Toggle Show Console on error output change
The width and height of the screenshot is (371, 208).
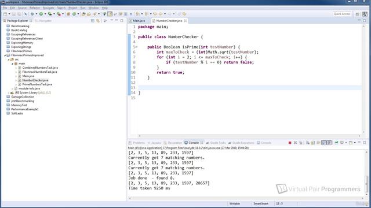coord(329,143)
